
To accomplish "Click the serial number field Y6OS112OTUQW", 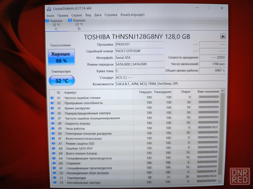I will pyautogui.click(x=140, y=51).
